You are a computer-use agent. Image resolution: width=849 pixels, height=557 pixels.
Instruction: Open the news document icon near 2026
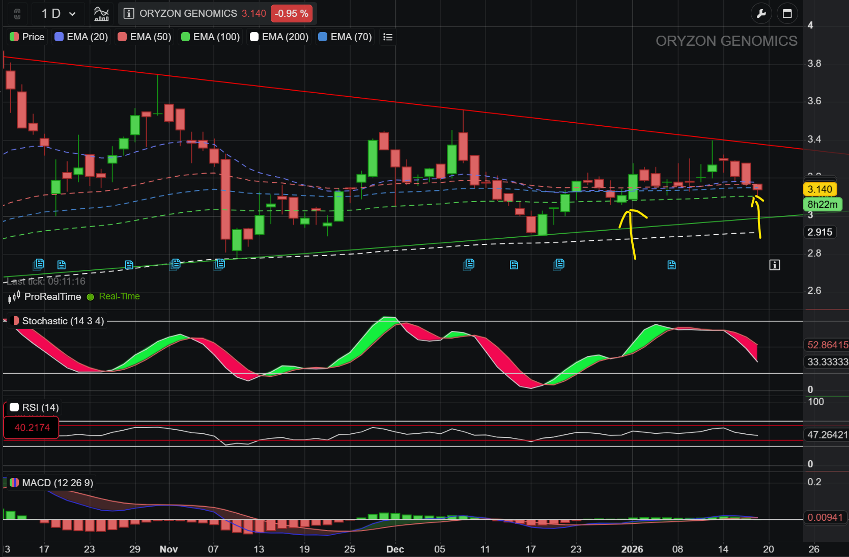coord(672,265)
